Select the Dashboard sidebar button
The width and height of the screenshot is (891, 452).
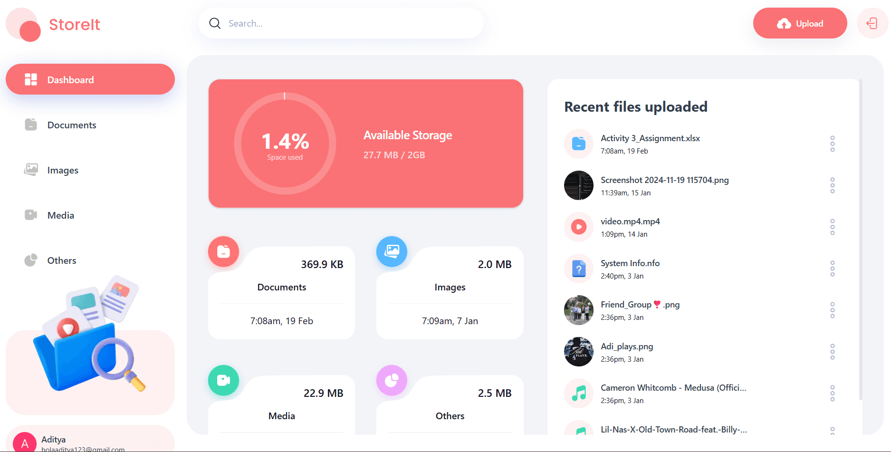(90, 79)
